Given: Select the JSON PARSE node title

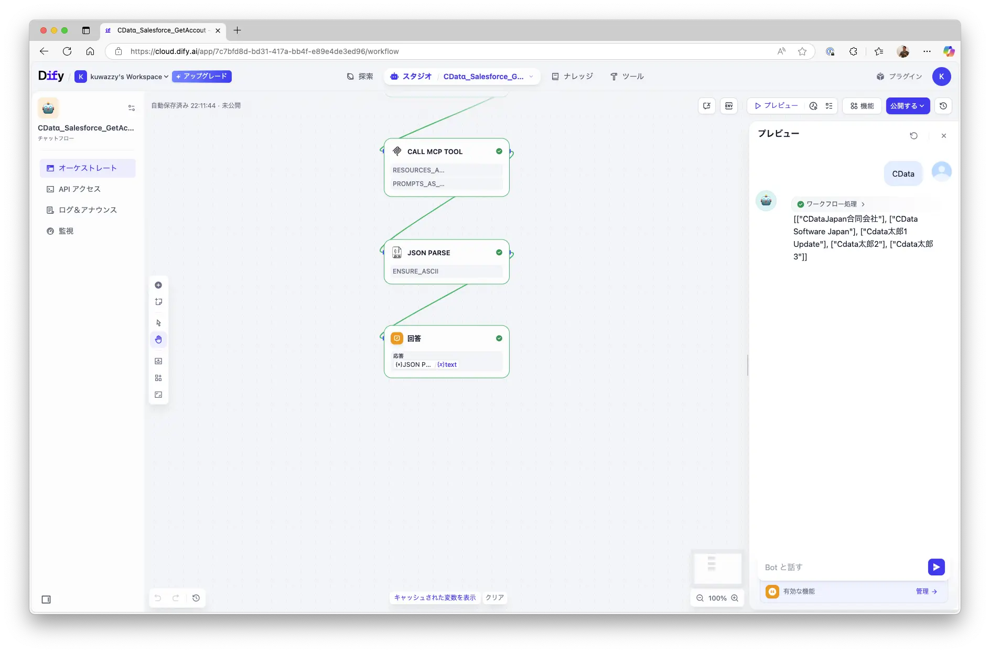Looking at the screenshot, I should point(428,253).
